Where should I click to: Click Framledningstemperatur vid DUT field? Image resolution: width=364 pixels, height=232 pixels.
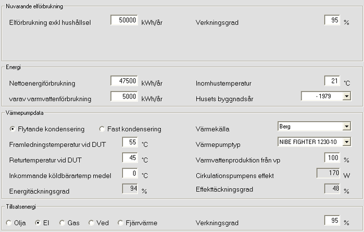tap(130, 142)
